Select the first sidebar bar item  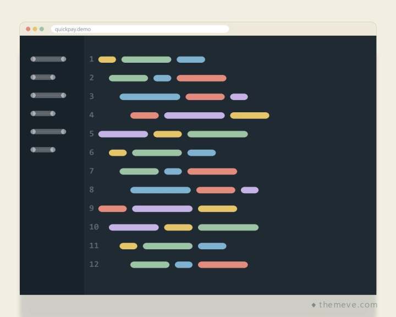(48, 59)
